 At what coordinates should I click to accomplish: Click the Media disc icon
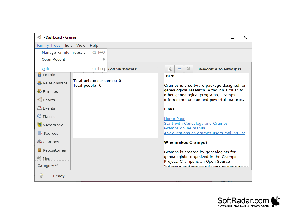(39, 158)
